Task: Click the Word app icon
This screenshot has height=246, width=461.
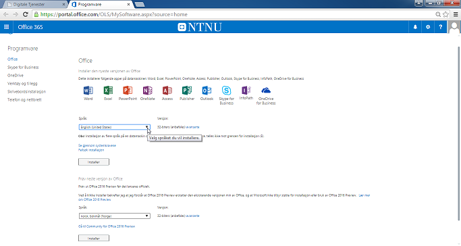Action: point(88,91)
